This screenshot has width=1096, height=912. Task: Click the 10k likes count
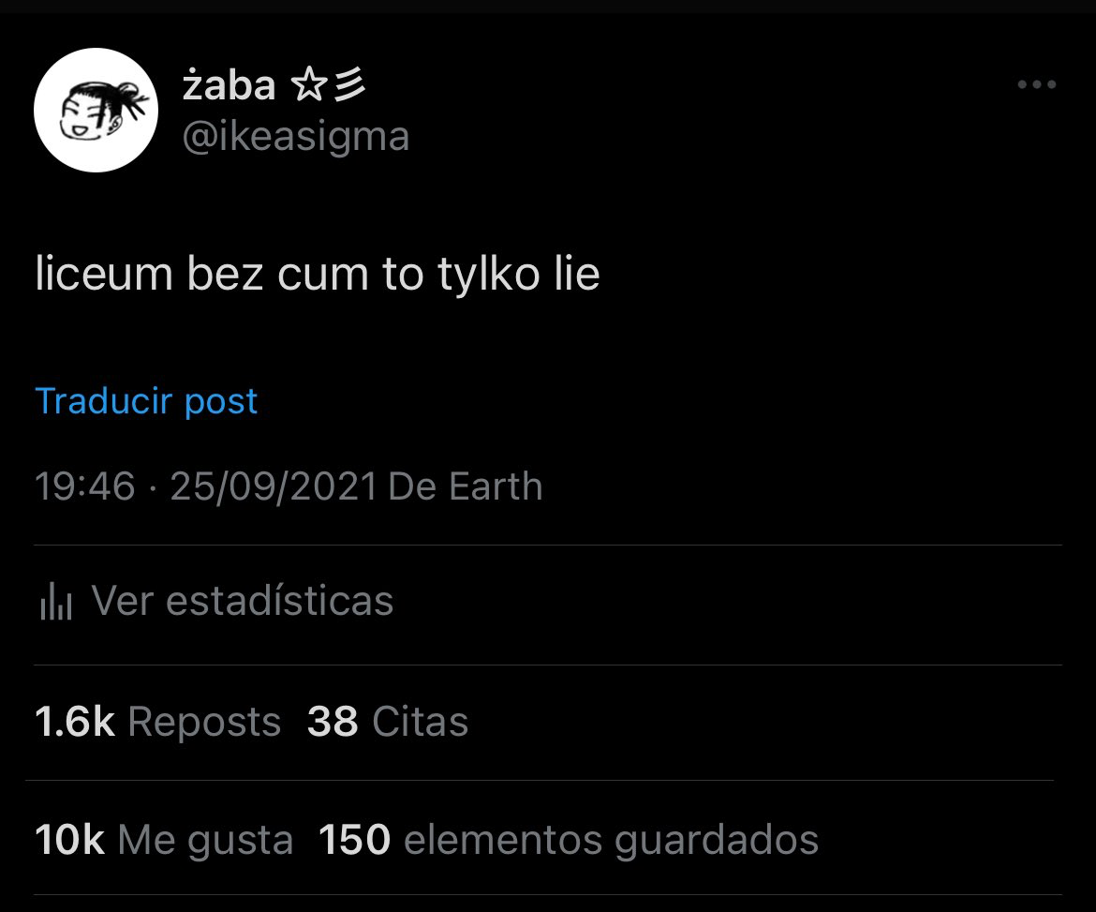(x=69, y=840)
